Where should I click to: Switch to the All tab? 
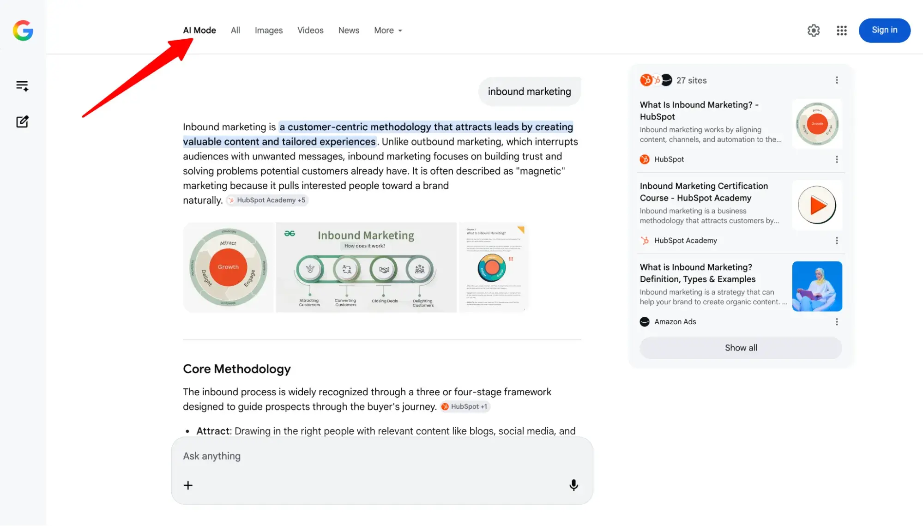[235, 30]
